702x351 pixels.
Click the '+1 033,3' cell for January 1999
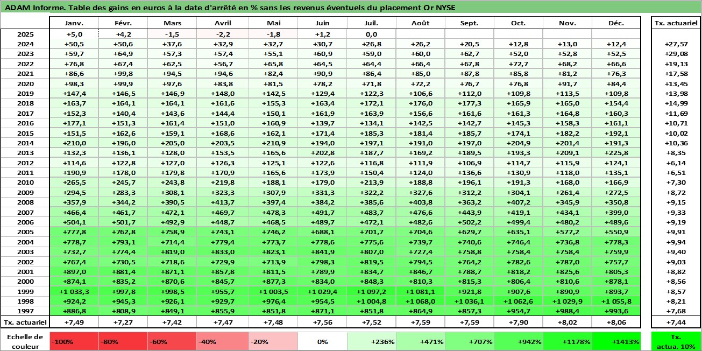(74, 291)
